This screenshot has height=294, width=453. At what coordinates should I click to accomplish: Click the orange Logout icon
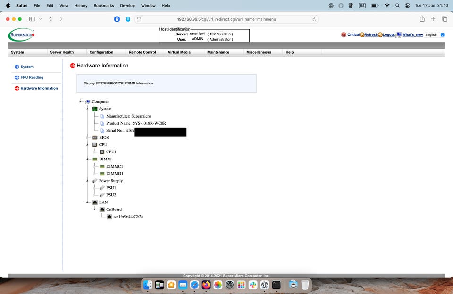[380, 34]
